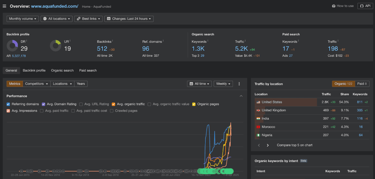Screen dimensions: 375x179
Task: Toggle Avg. Domain Rating checkbox
Action: coord(44,104)
